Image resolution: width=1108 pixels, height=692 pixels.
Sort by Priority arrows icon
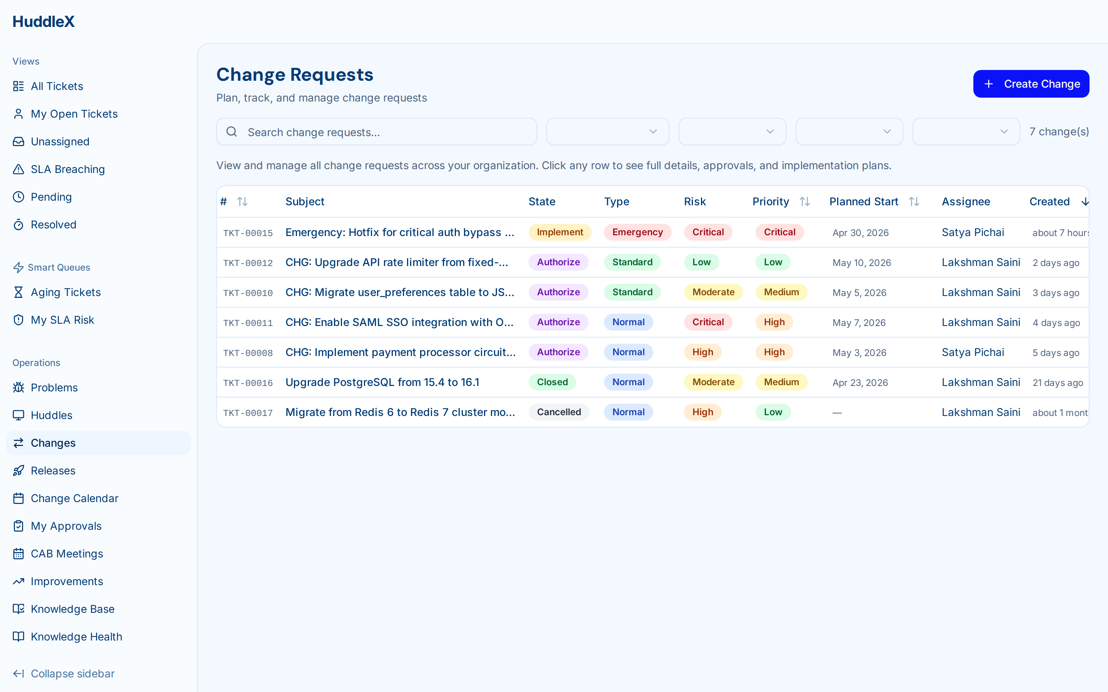805,201
